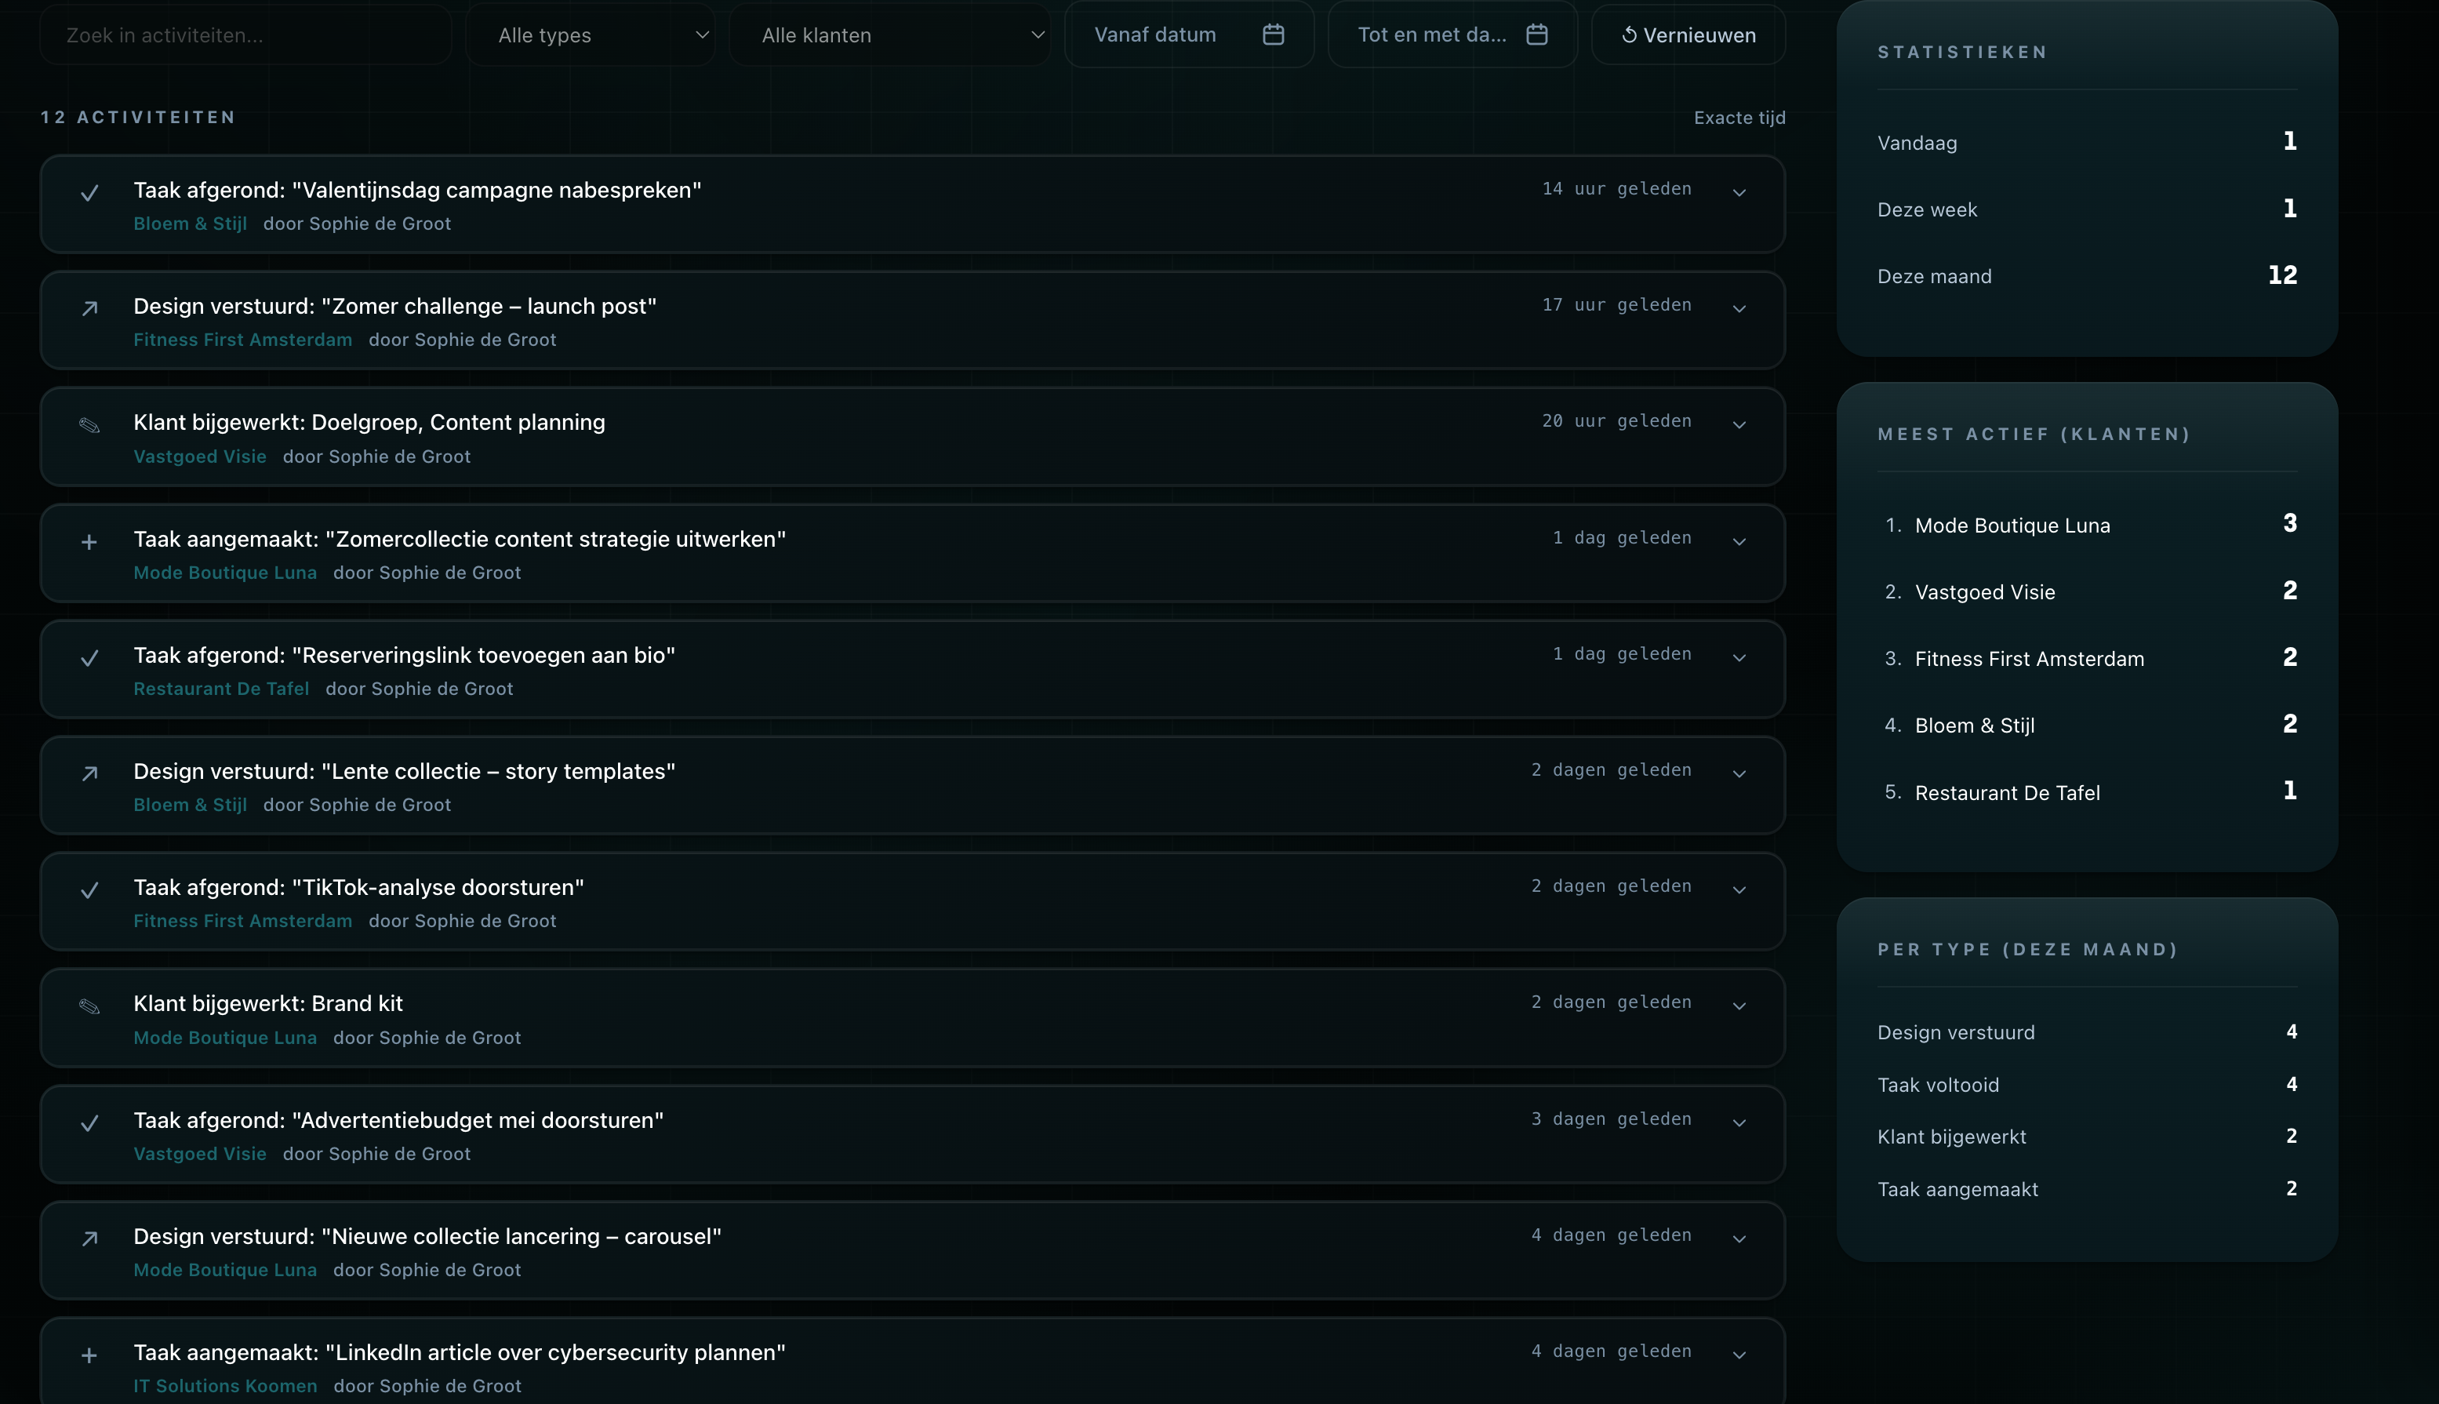Click calendar icon in Tot en met datum field
2439x1404 pixels.
pyautogui.click(x=1536, y=35)
